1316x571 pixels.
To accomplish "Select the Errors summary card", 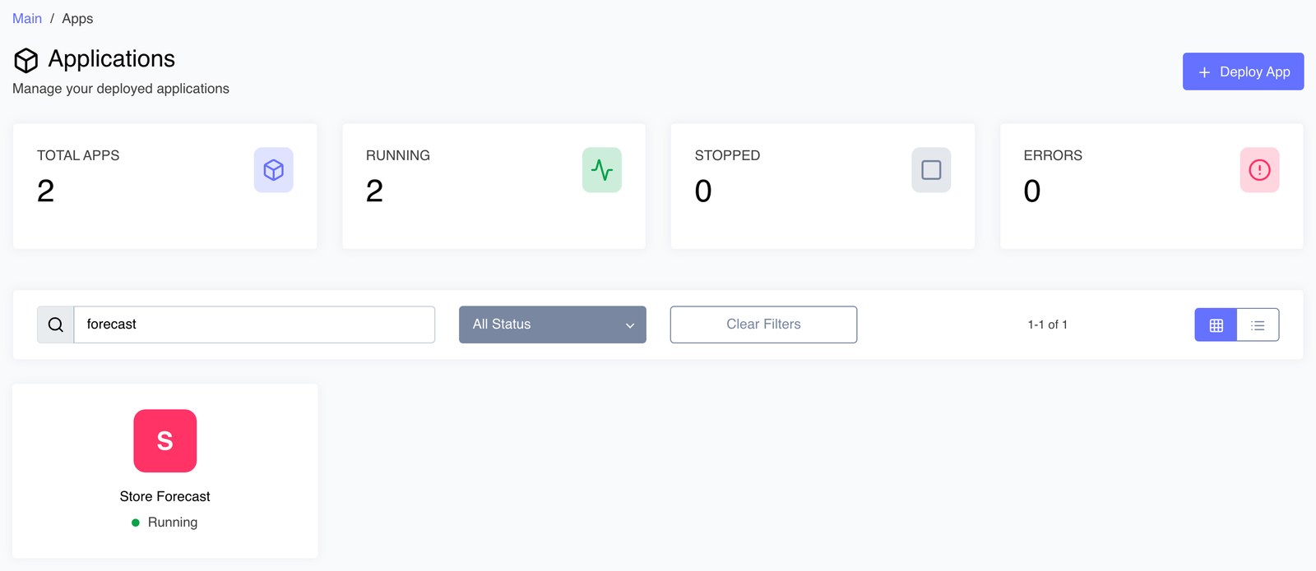I will (1151, 186).
